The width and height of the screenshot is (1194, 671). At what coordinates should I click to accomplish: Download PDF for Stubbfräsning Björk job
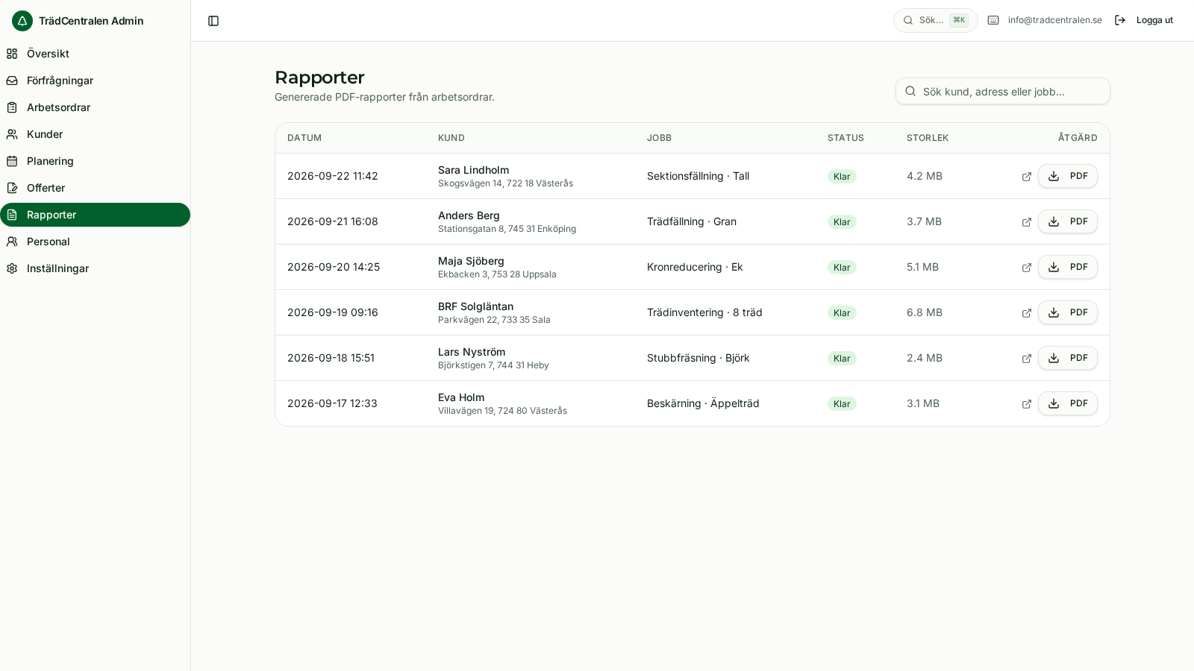click(1068, 358)
